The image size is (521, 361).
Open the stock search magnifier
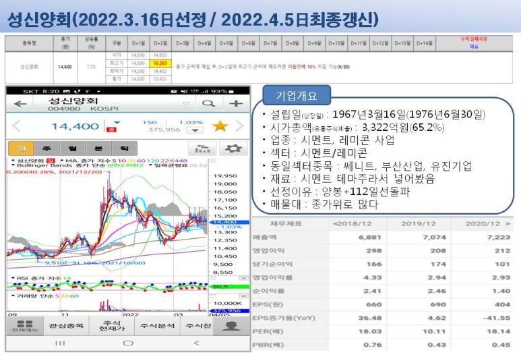(x=208, y=103)
